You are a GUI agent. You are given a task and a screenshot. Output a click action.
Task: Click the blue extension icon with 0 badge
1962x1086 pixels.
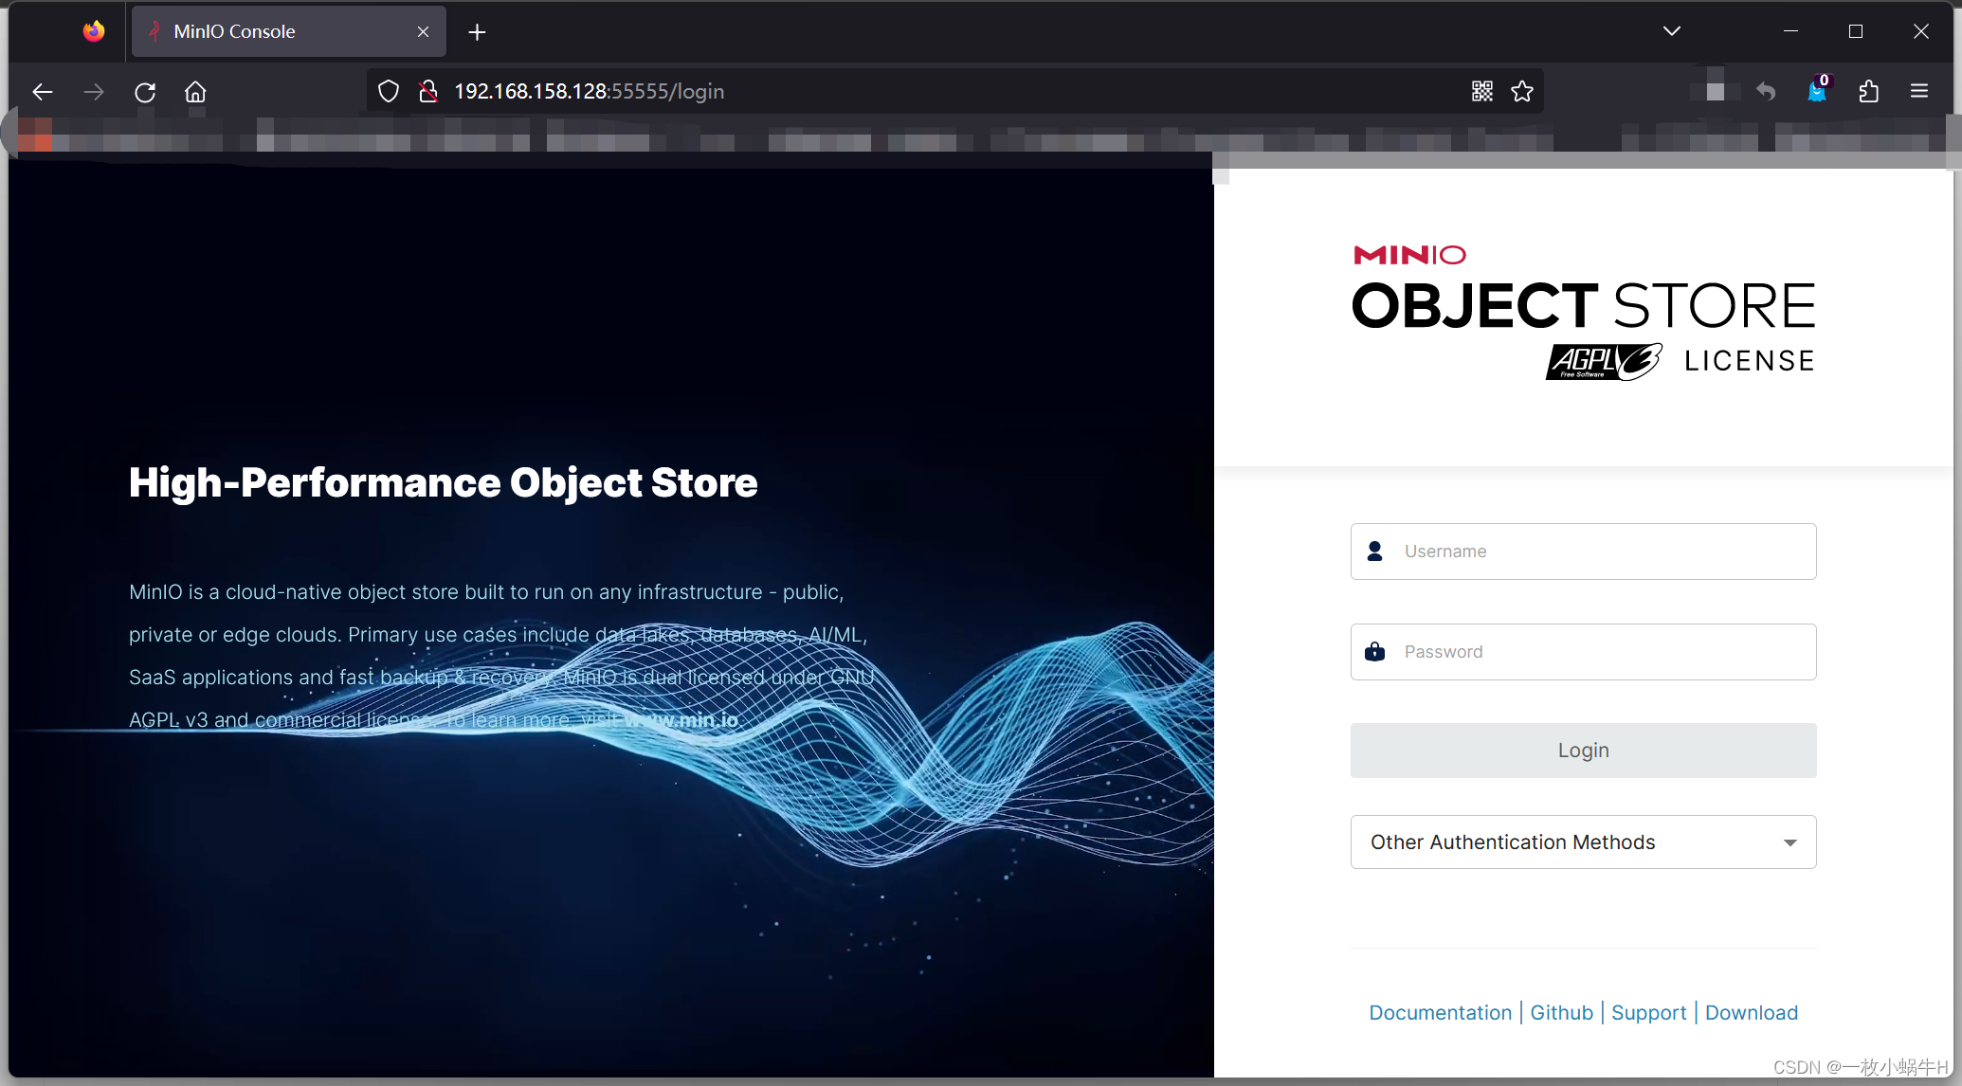click(x=1817, y=90)
